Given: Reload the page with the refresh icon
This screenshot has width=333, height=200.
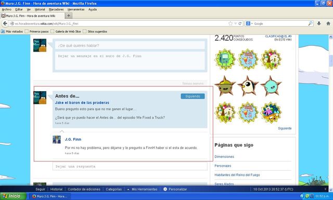Looking at the screenshot, I should [x=240, y=23].
